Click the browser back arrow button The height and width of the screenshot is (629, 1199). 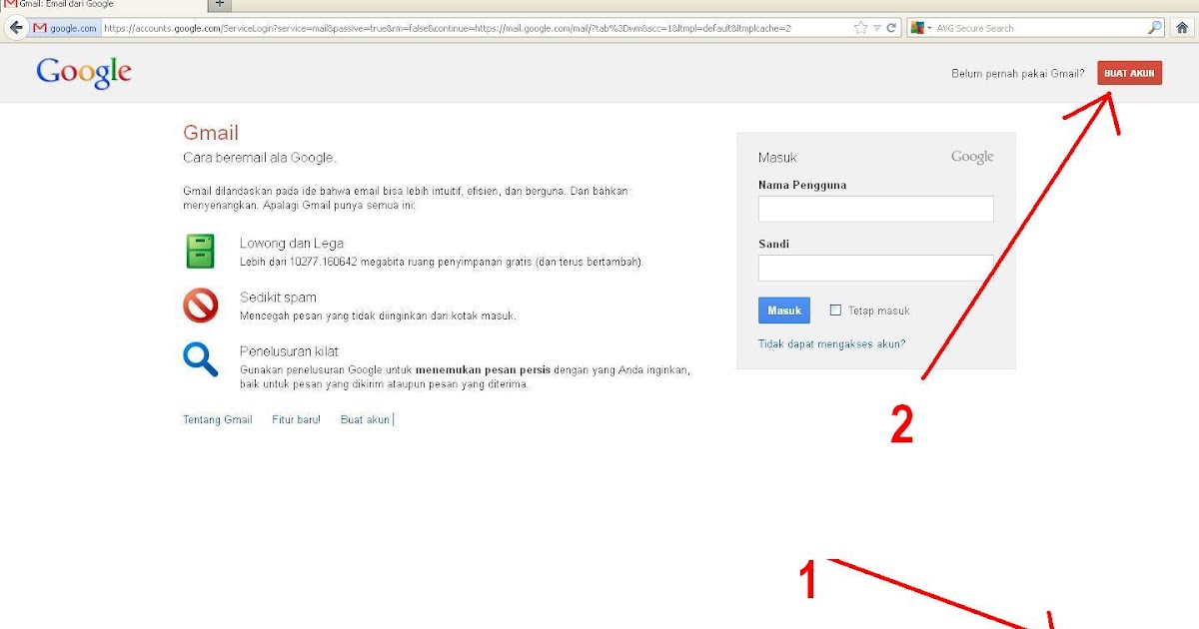pyautogui.click(x=15, y=28)
